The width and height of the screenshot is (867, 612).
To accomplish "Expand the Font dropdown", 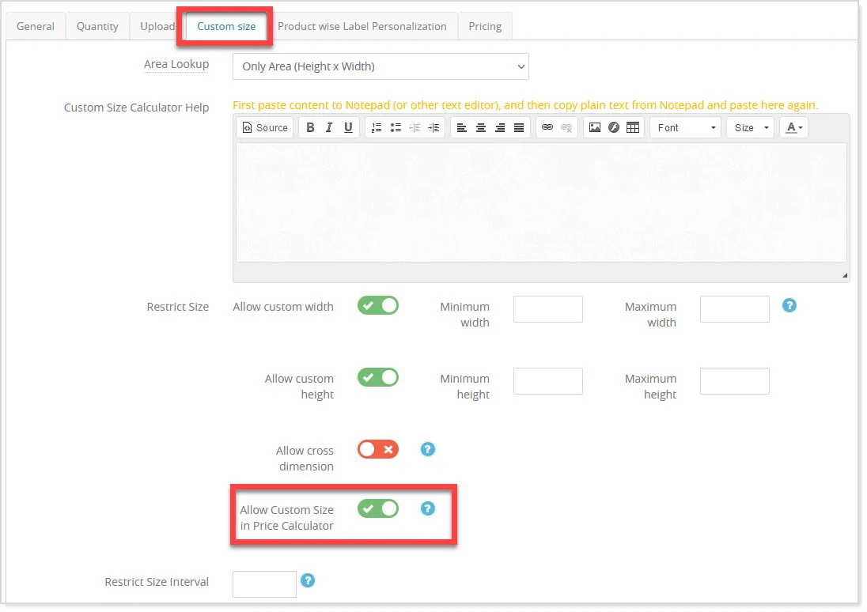I will pos(686,128).
